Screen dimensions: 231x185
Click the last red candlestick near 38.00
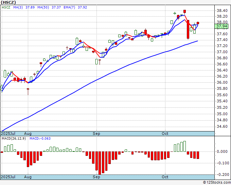[198, 23]
